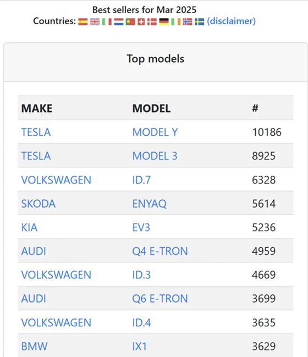Select the Germany flag icon
Image resolution: width=308 pixels, height=357 pixels.
click(164, 22)
